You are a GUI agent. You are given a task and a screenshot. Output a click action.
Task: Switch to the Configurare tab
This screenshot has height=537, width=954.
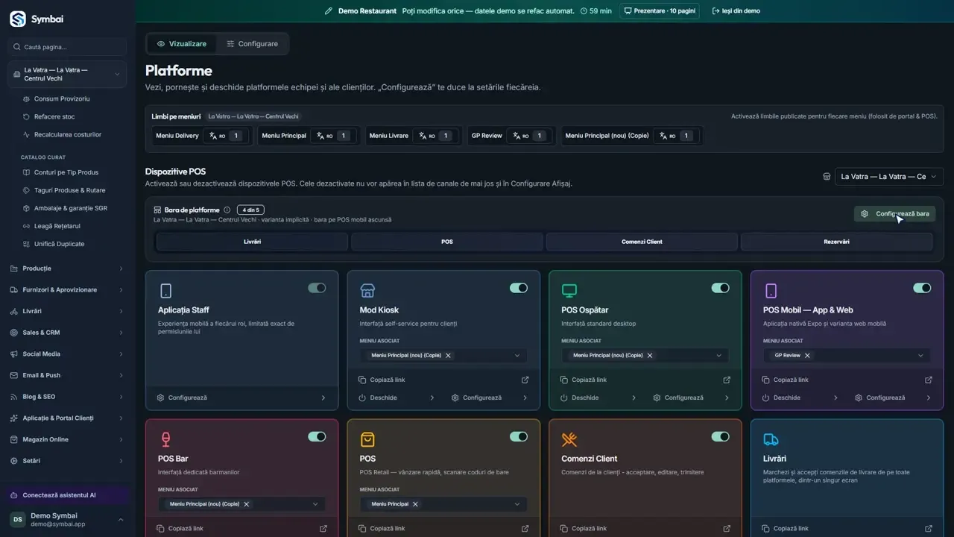[253, 44]
